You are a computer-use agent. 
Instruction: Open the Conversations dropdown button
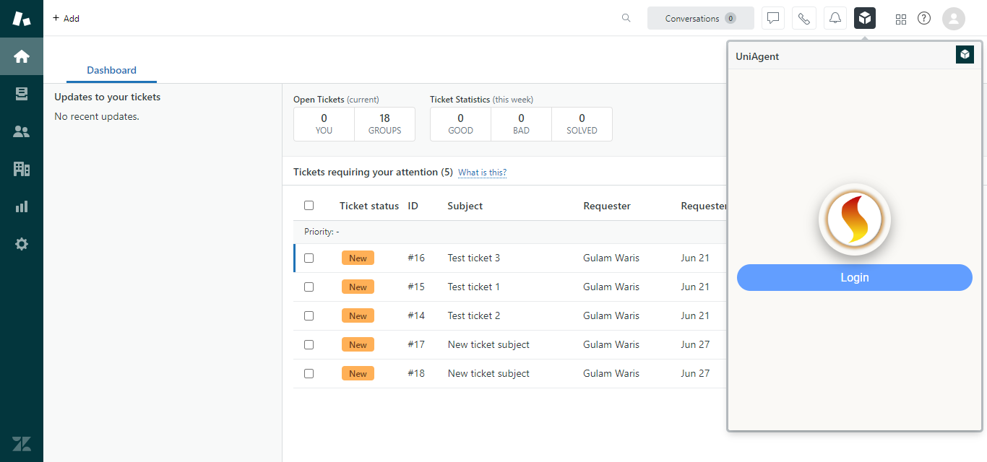tap(700, 18)
